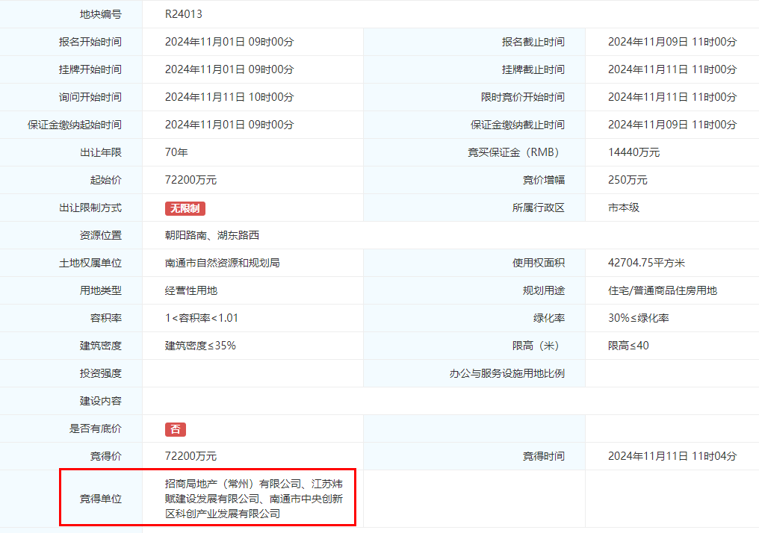
Task: Click the 投资强度 label
Action: pos(101,373)
